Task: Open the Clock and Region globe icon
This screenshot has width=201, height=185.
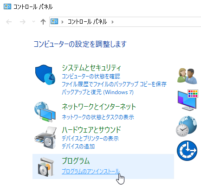Action: tap(187, 126)
